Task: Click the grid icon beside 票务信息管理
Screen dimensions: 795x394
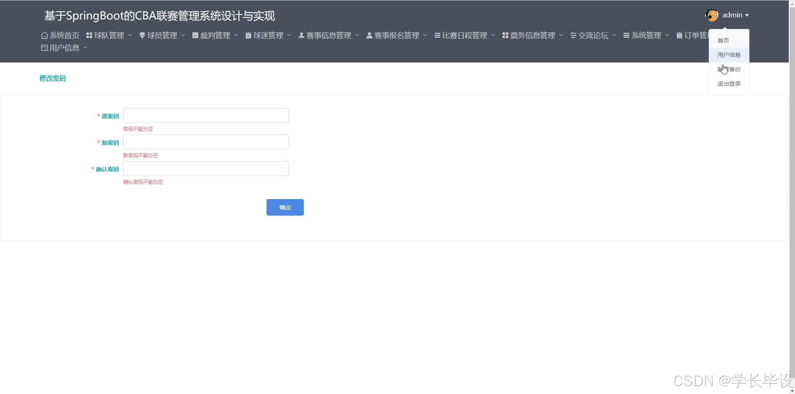Action: (505, 36)
